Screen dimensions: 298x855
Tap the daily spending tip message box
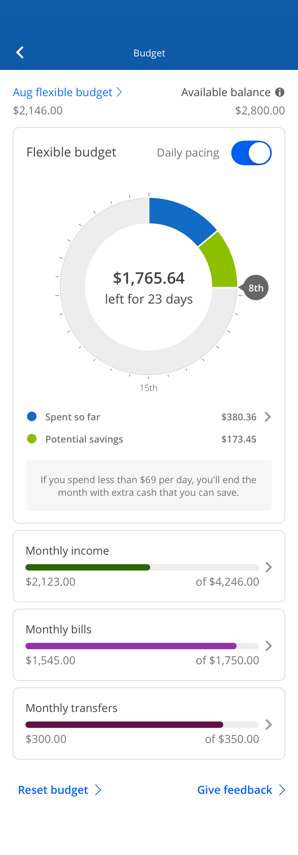click(x=149, y=486)
